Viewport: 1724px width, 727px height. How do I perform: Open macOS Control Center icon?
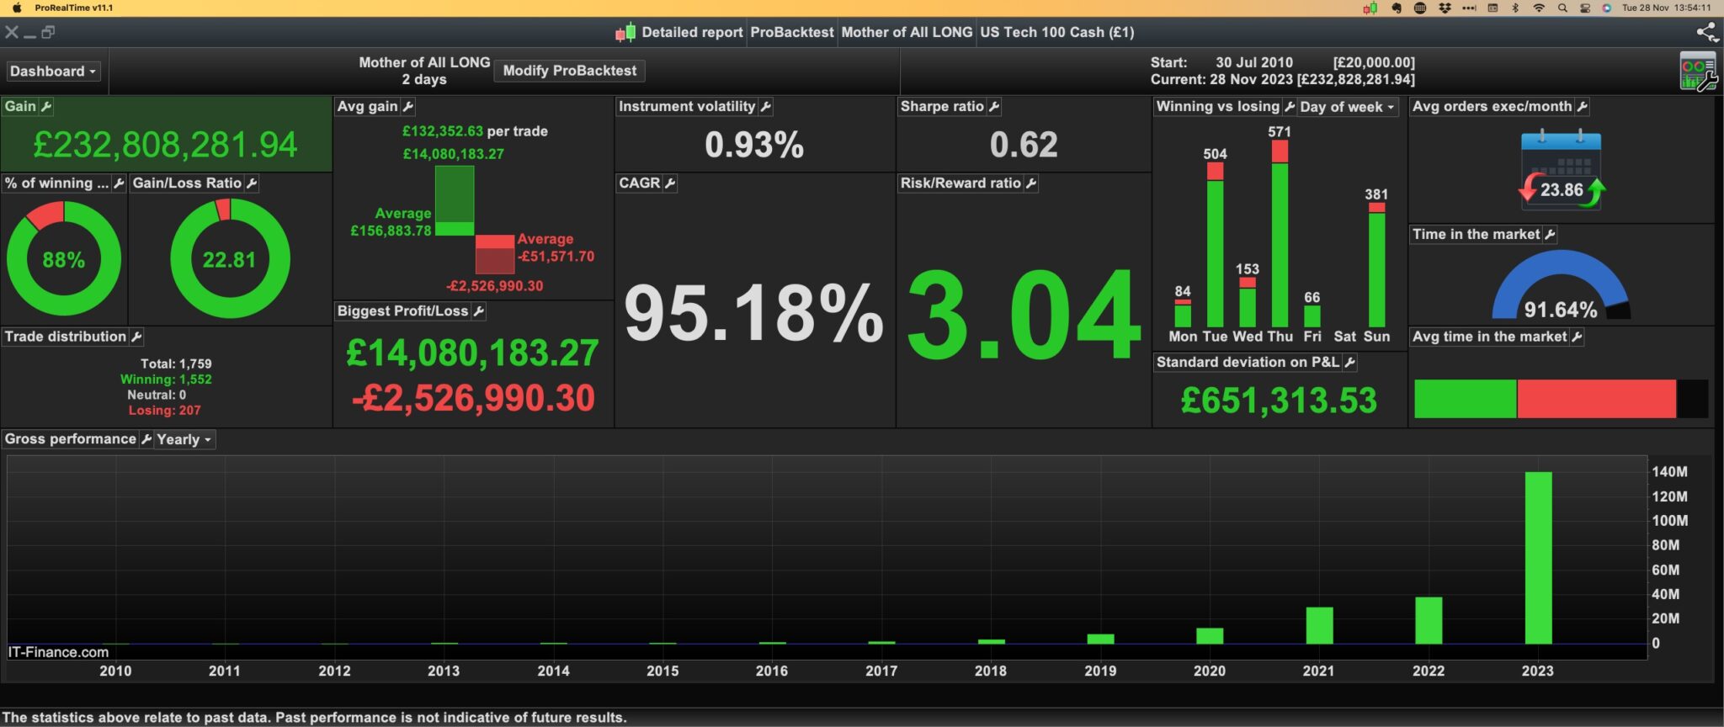[x=1585, y=8]
